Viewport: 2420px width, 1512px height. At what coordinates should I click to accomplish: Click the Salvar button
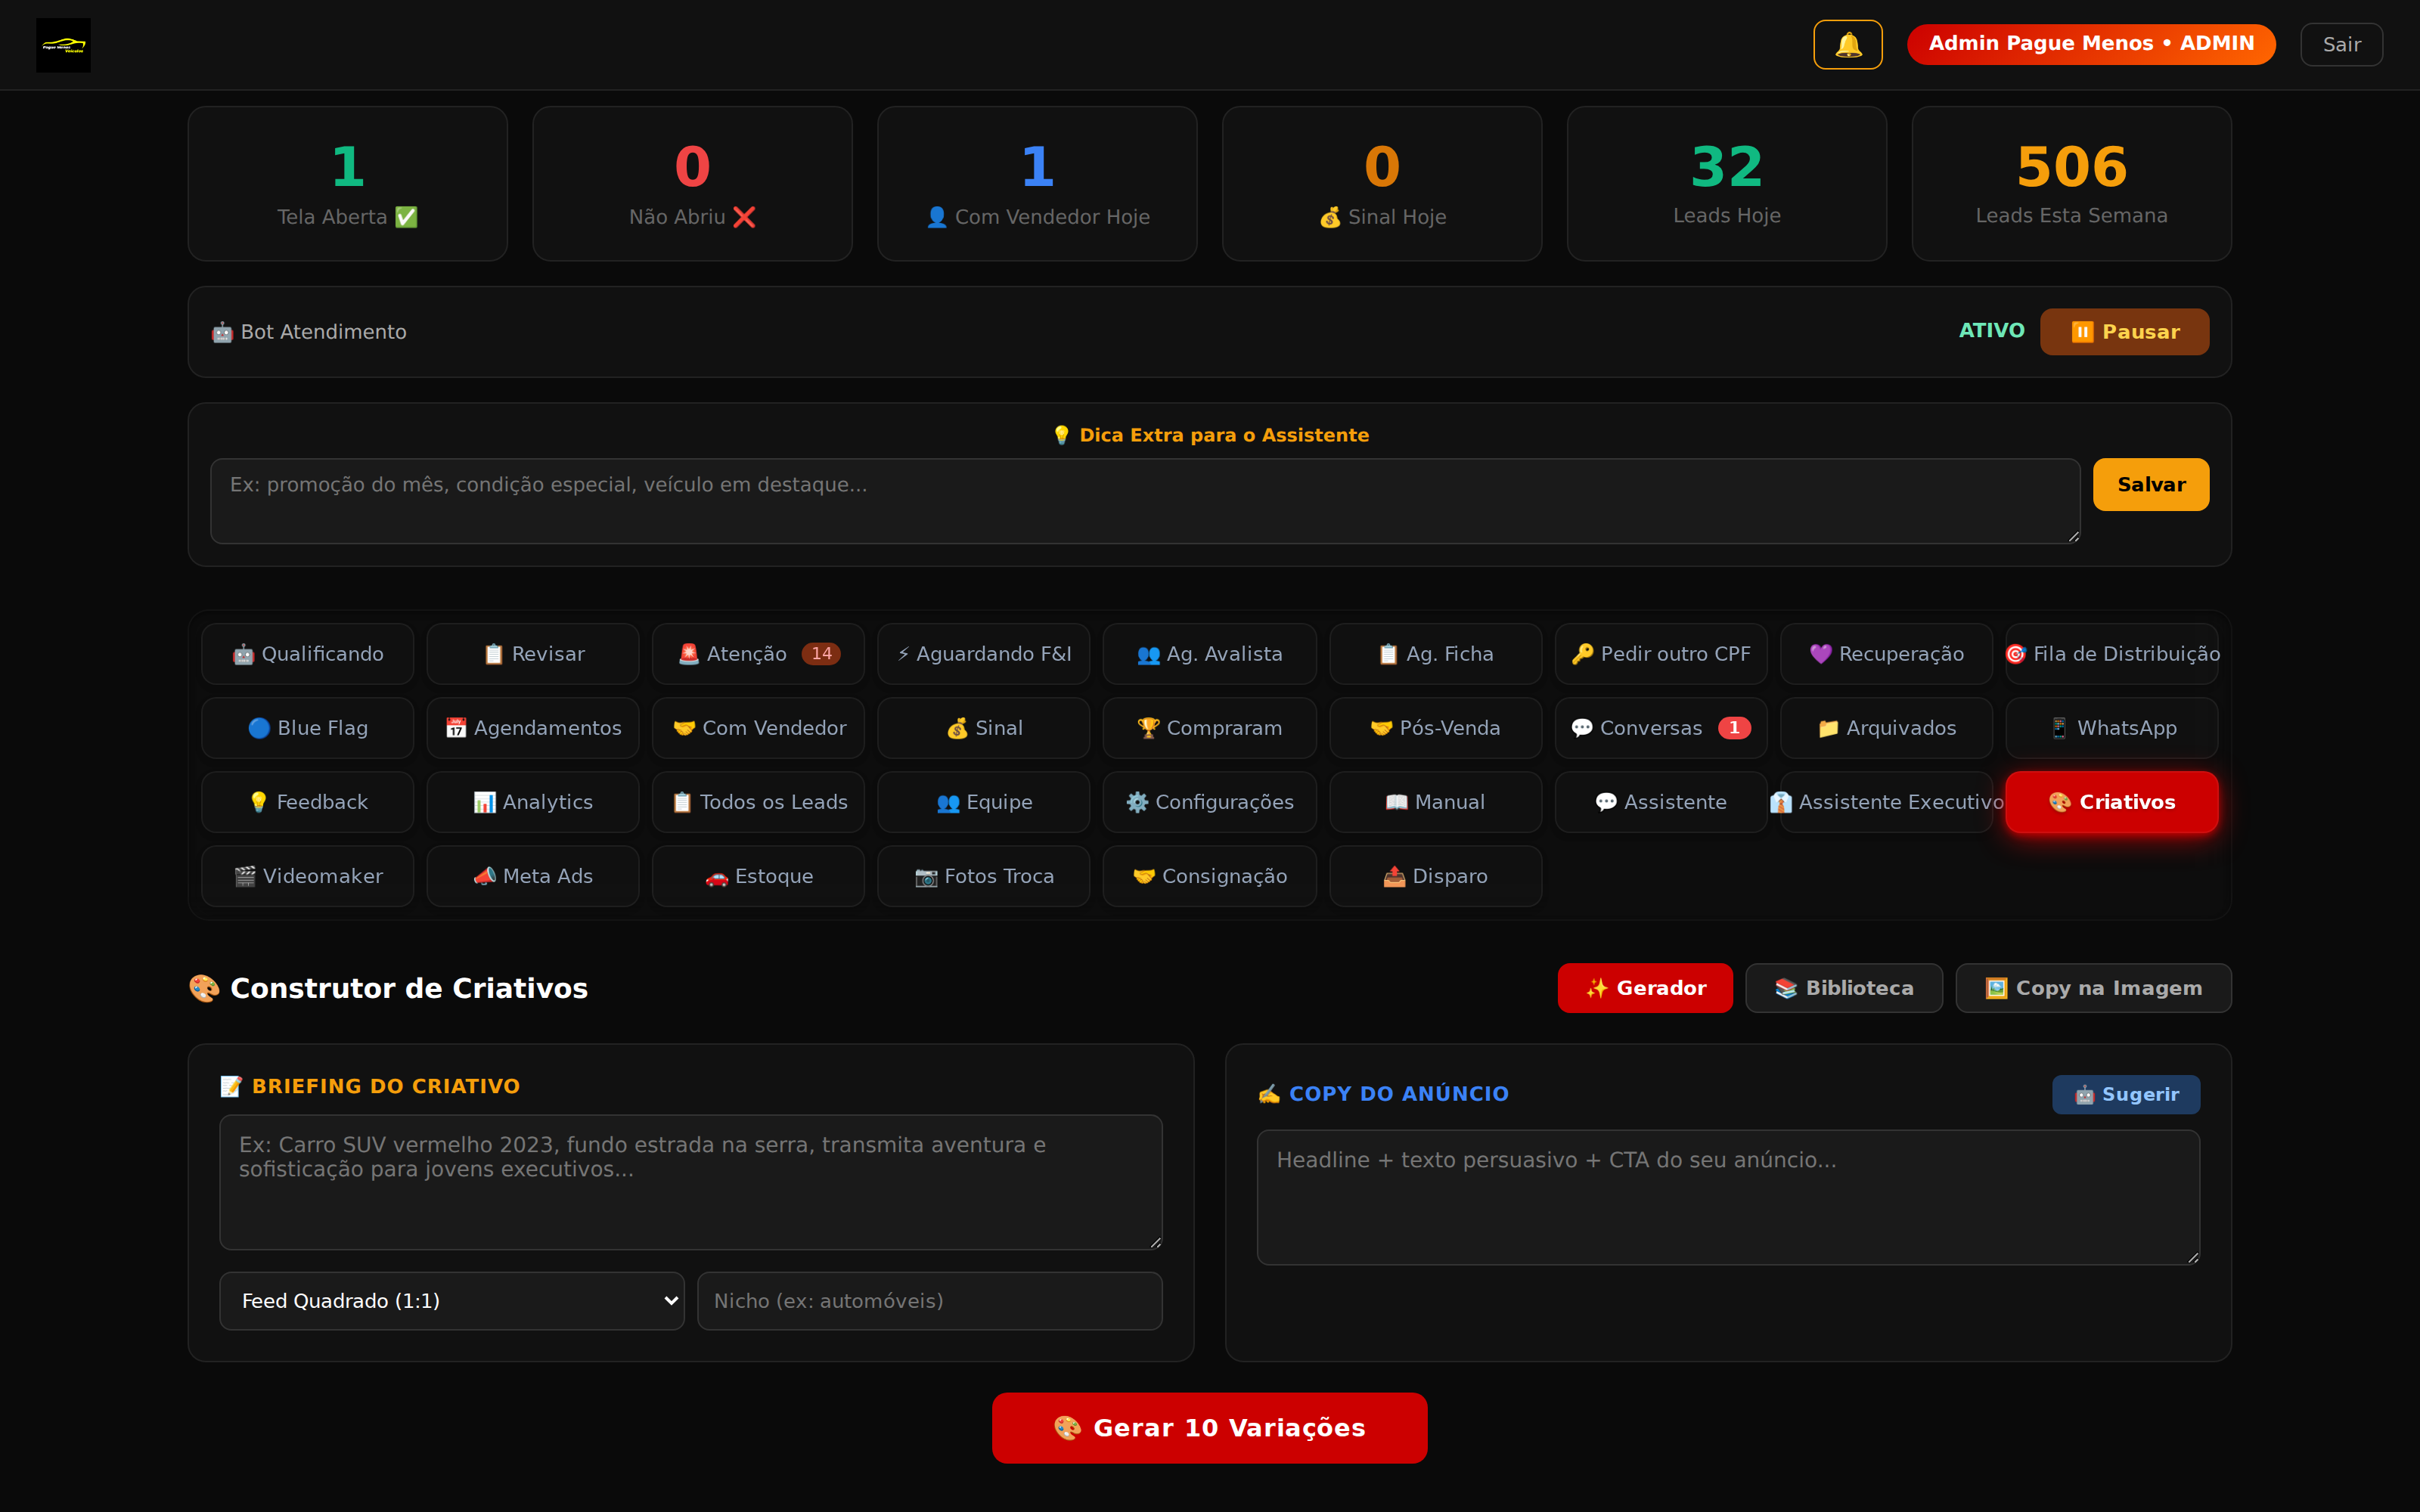pyautogui.click(x=2151, y=485)
